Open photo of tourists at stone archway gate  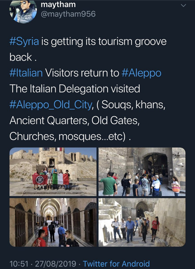(142, 172)
